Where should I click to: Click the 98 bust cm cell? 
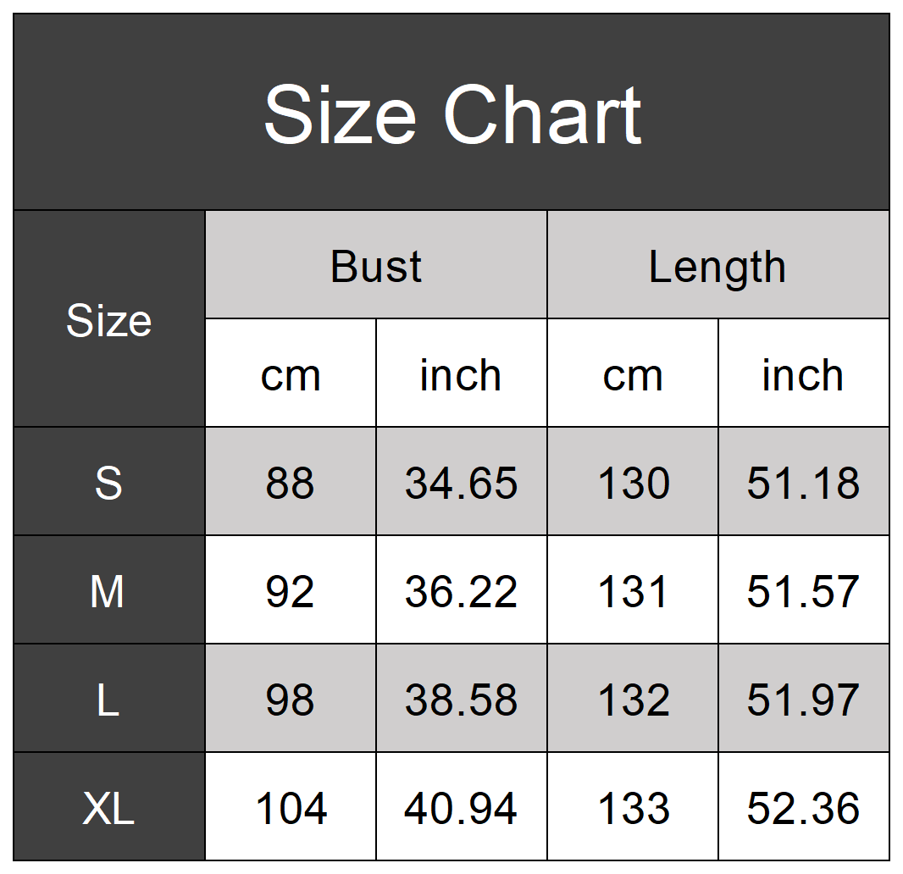(x=291, y=700)
